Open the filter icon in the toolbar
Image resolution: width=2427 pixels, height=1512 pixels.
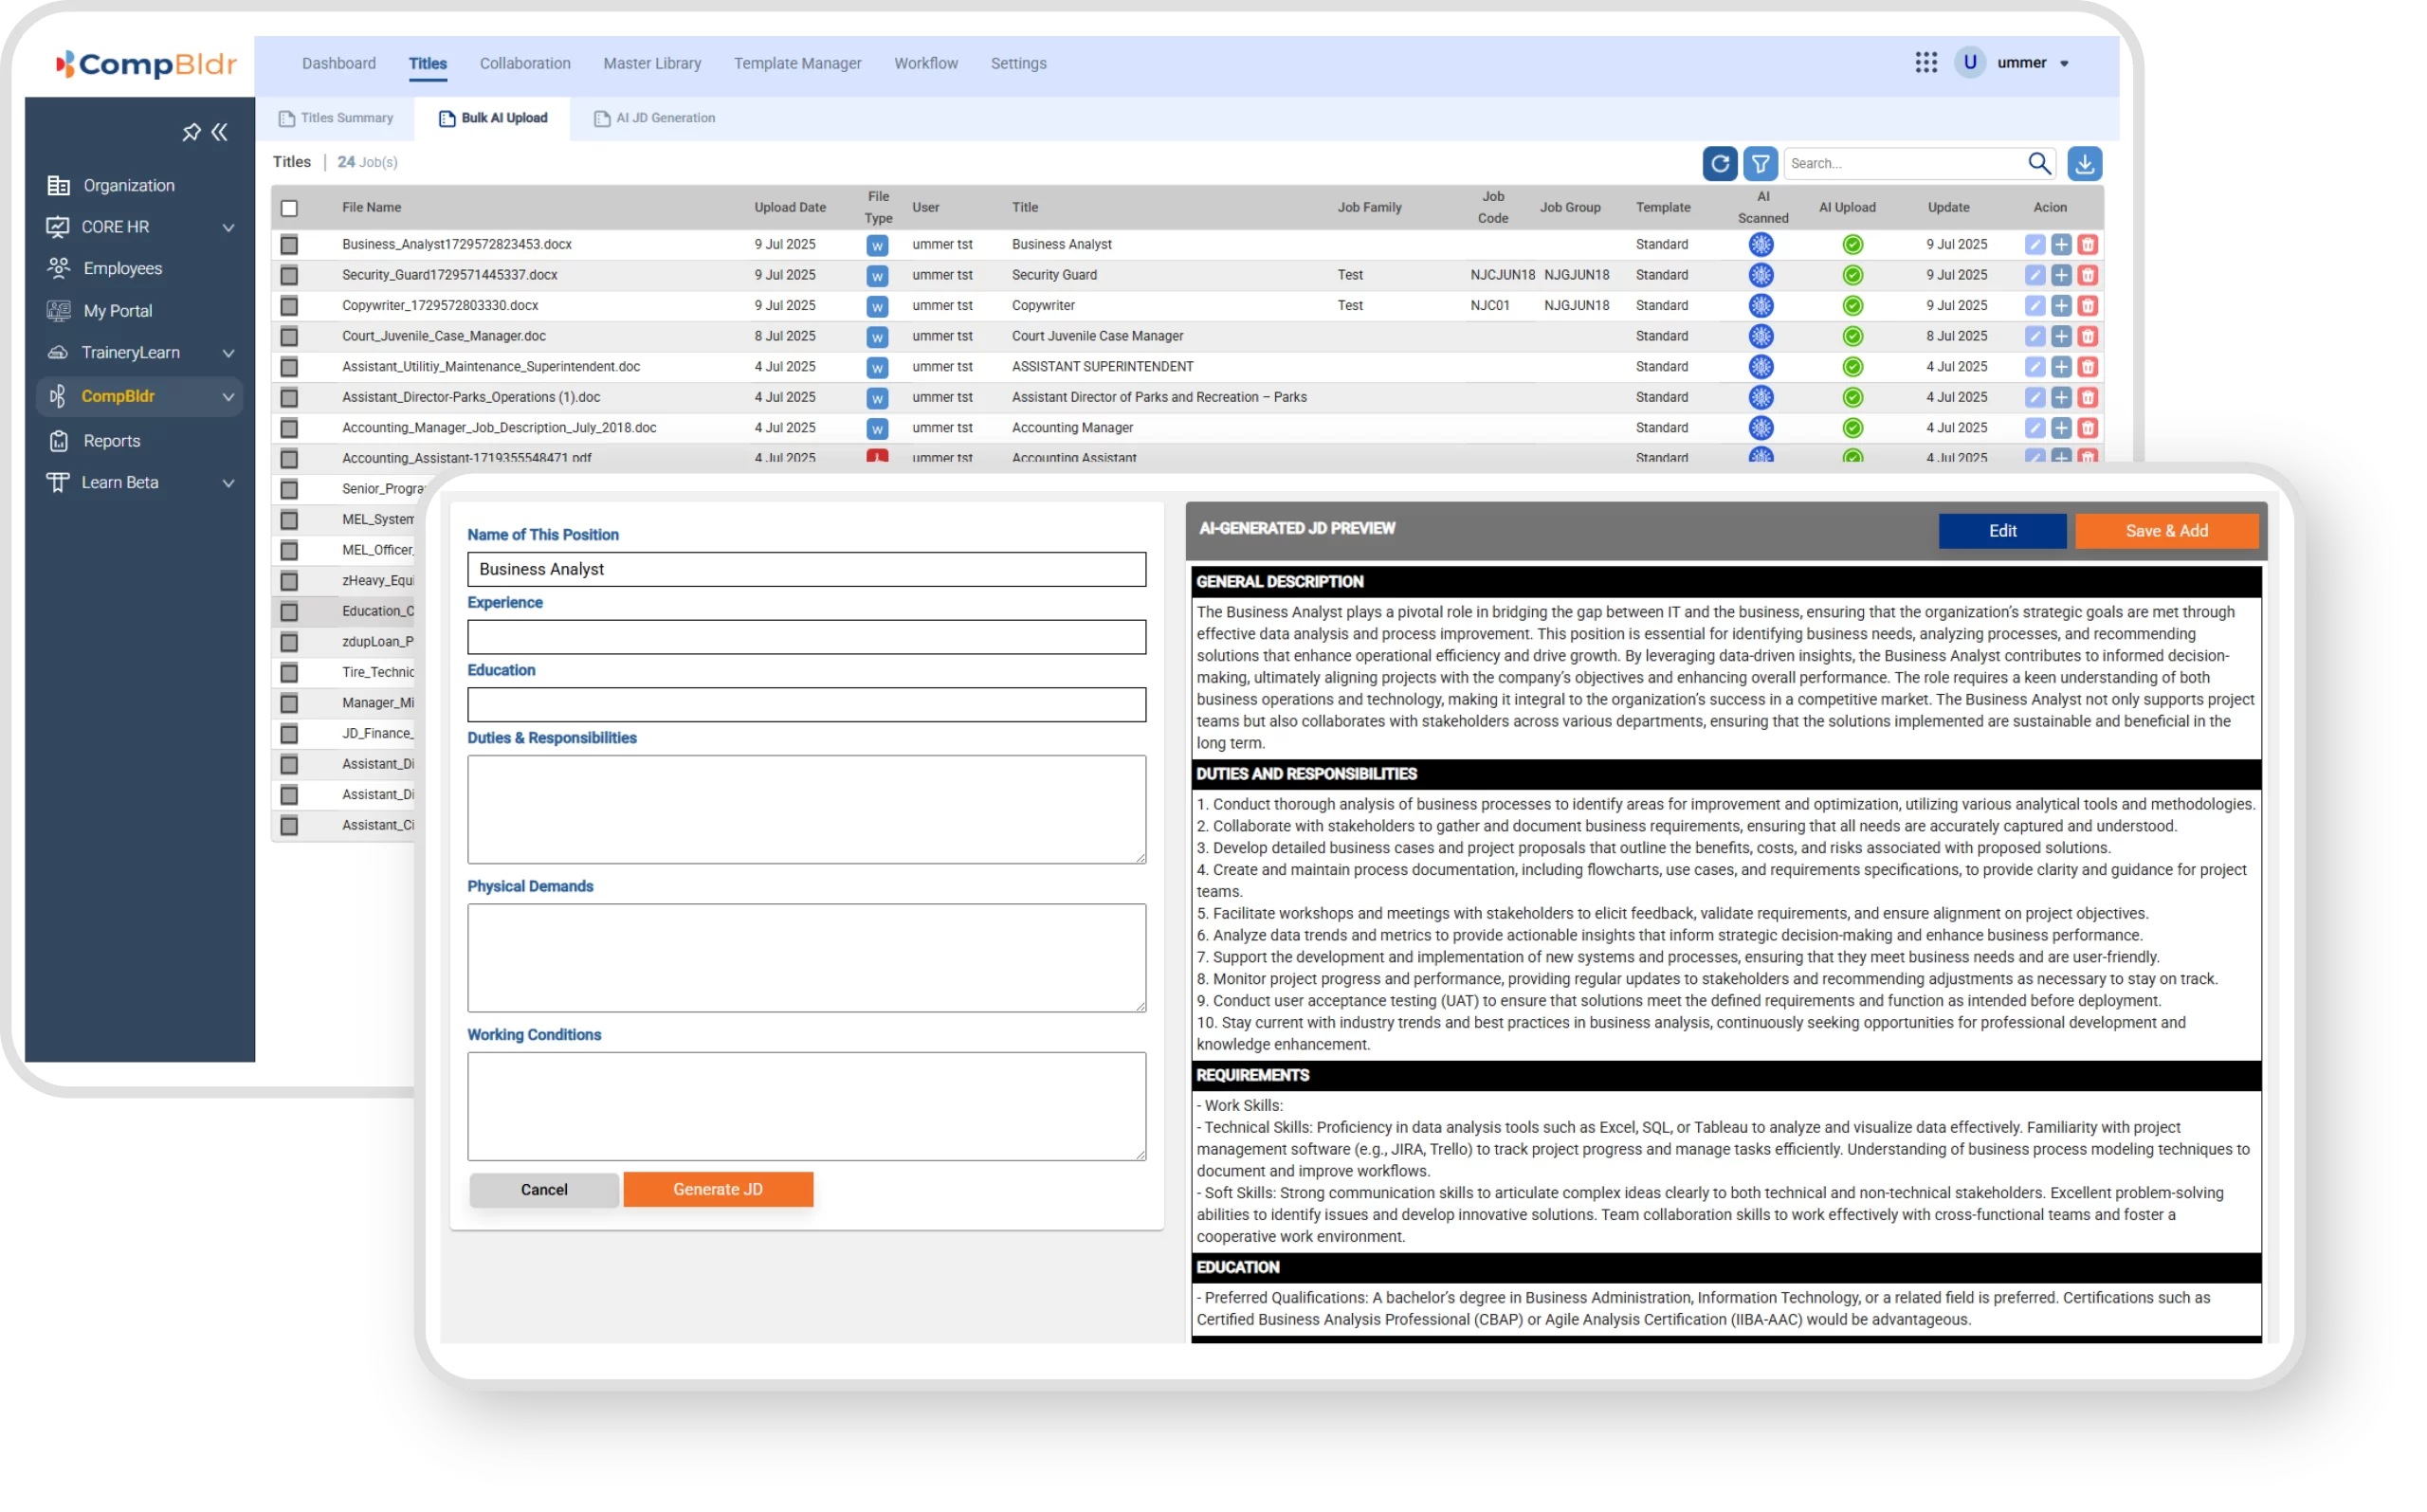(x=1760, y=163)
